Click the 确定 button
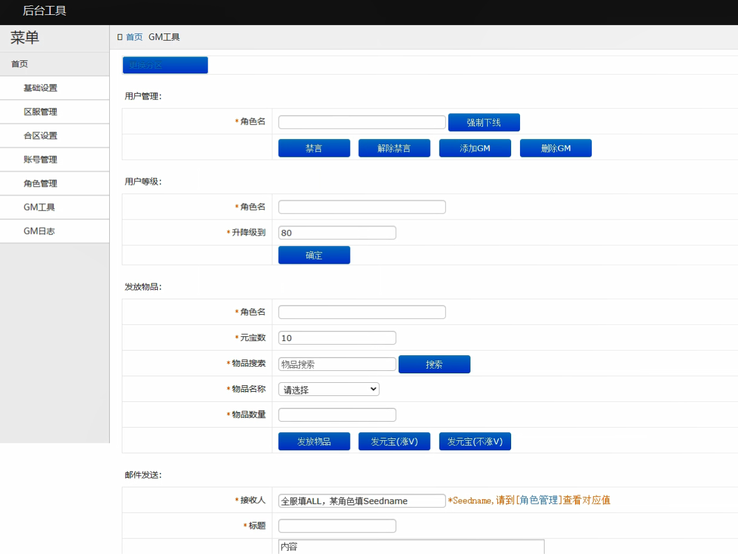Viewport: 738px width, 554px height. tap(314, 255)
